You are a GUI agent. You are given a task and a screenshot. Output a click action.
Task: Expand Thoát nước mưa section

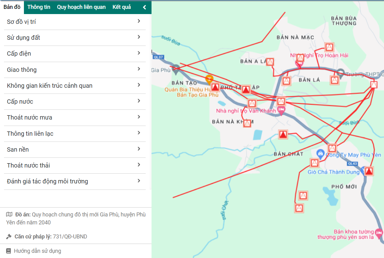(139, 117)
